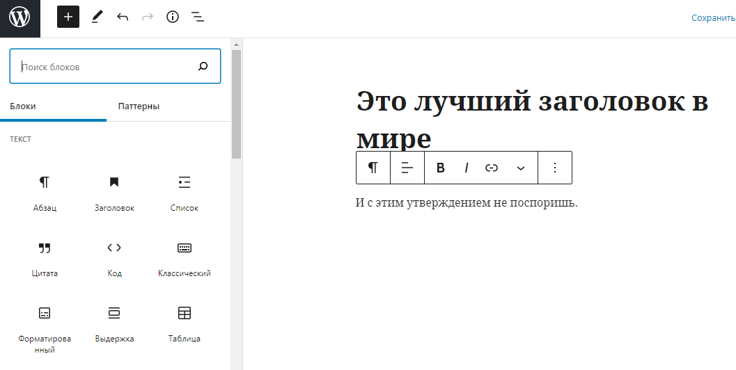Click the Сохранить save link
This screenshot has height=370, width=736.
[713, 18]
